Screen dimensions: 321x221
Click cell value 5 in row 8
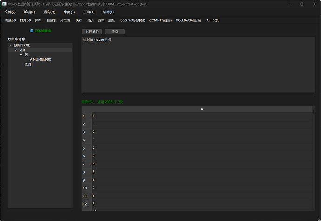(x=202, y=172)
